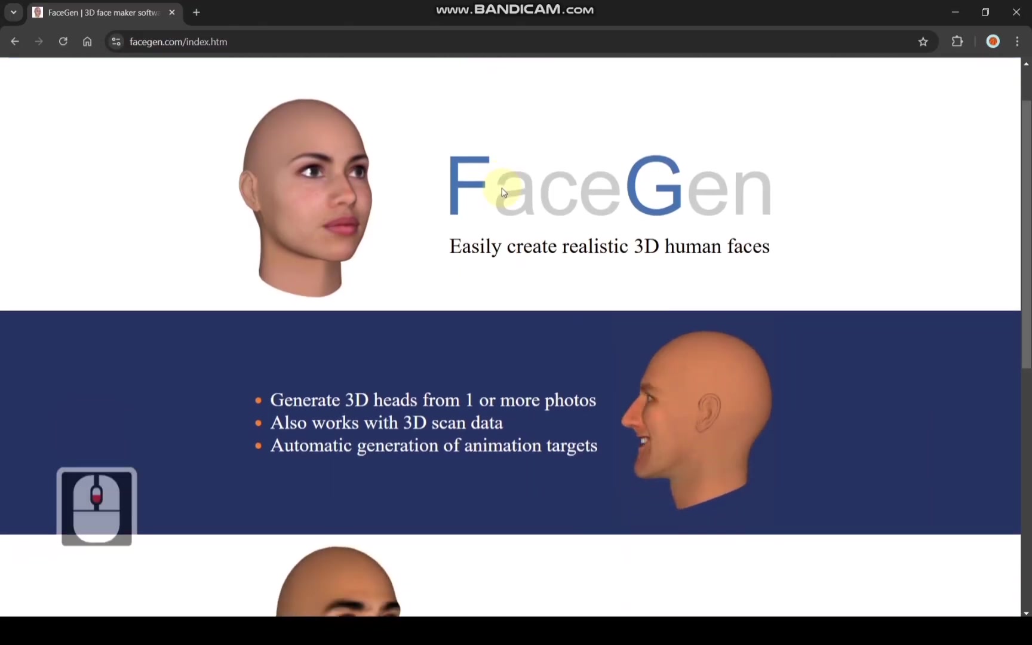Screen dimensions: 1032x645
Task: Select the FaceGen 3D face maker tab
Action: click(105, 13)
